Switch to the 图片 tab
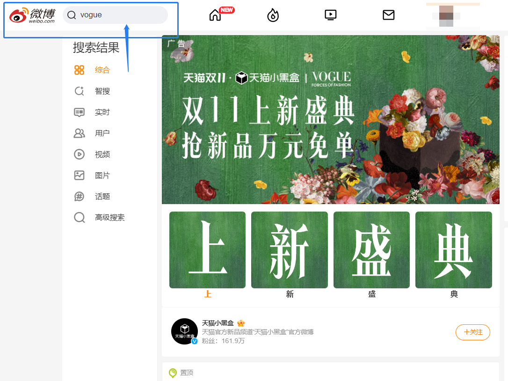 102,176
